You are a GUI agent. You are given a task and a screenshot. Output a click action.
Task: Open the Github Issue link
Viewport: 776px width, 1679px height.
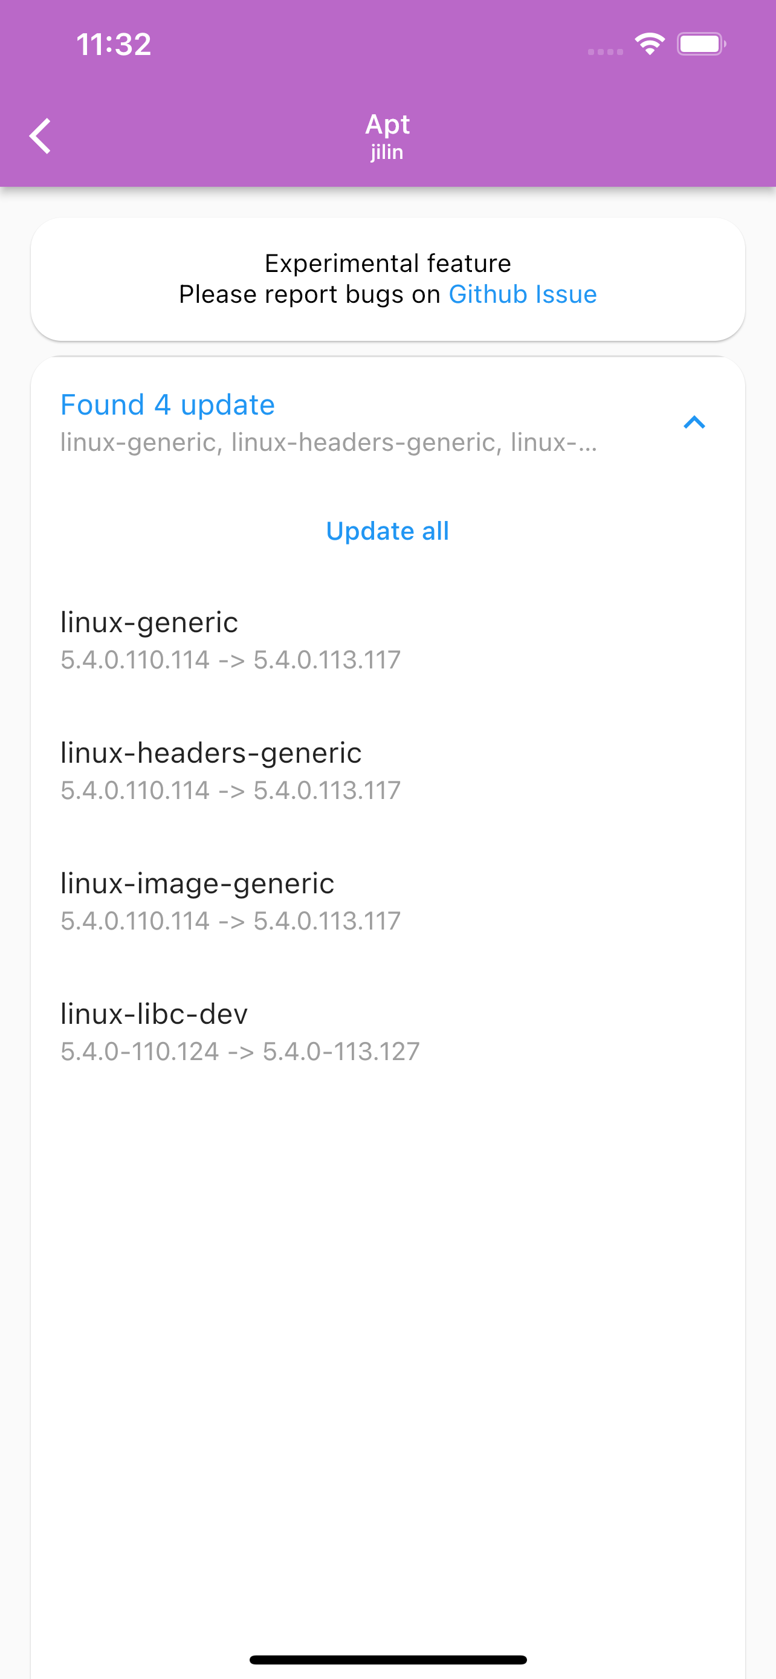[x=523, y=294]
